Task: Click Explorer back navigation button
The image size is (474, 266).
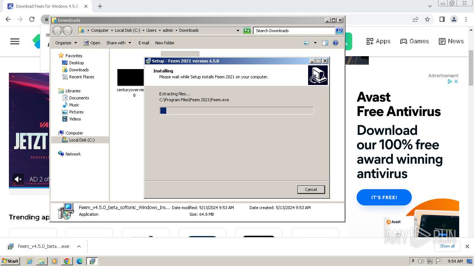Action: 57,31
